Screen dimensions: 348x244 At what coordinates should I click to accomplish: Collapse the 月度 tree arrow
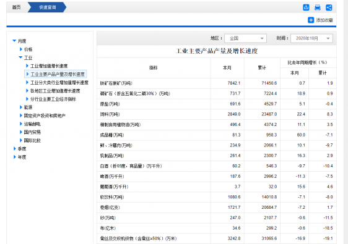point(14,41)
